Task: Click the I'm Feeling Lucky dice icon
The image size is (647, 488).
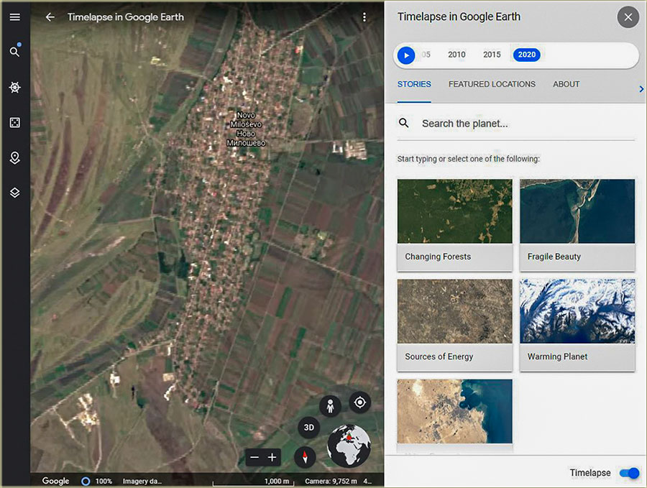Action: click(x=14, y=122)
